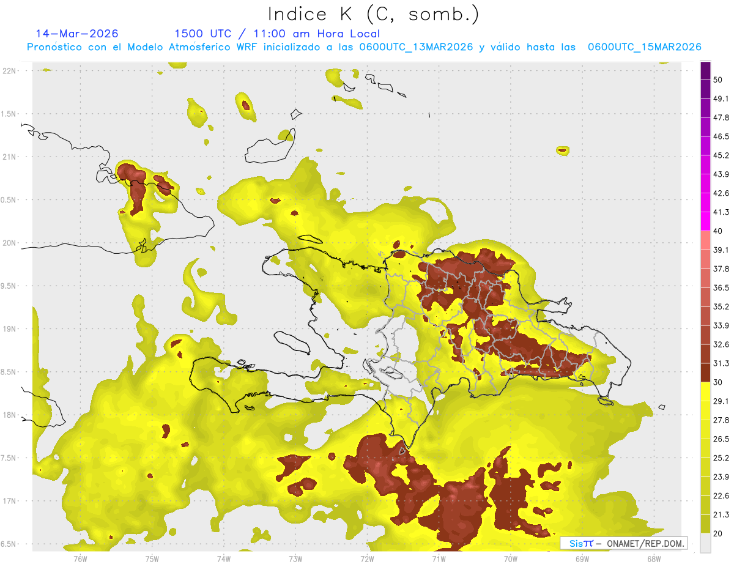Click the colorbar value '31.3'
Viewport: 734px width, 567px height.
pyautogui.click(x=721, y=363)
